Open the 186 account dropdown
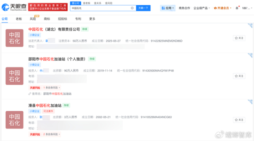This screenshot has height=141, width=254. (247, 8)
